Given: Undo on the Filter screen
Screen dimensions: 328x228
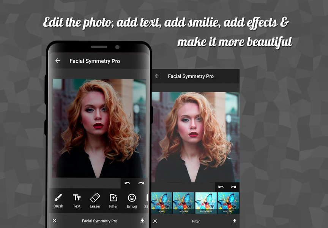Looking at the screenshot, I should tap(222, 187).
